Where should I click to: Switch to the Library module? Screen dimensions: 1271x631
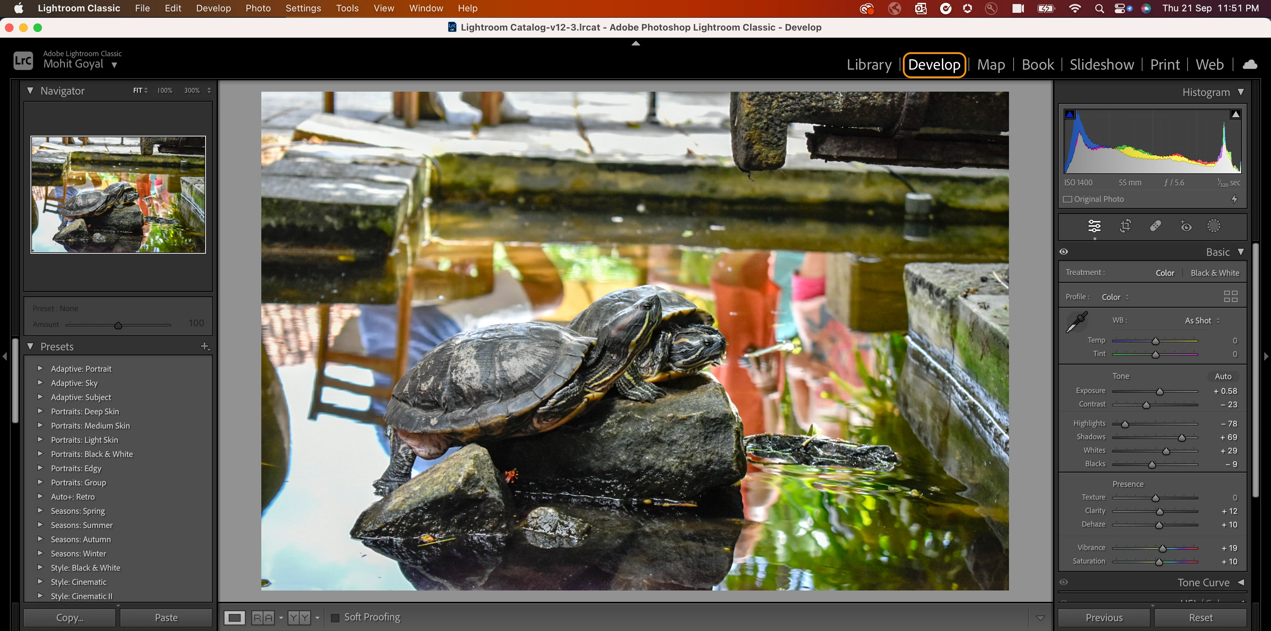[x=869, y=65]
